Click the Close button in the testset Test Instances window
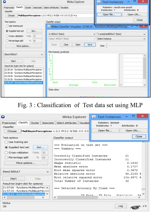Screen dimensions: 151x212 tap(139, 137)
